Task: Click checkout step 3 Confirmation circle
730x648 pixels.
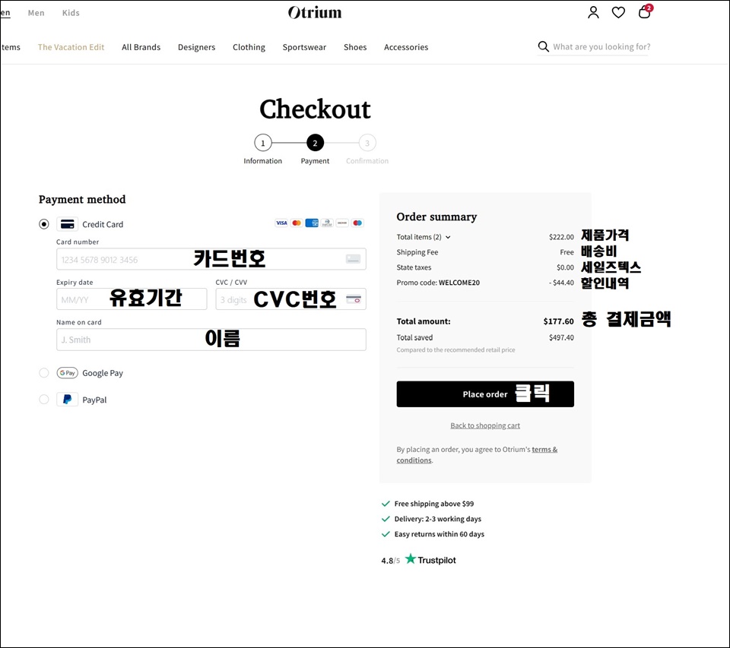Action: click(x=367, y=143)
